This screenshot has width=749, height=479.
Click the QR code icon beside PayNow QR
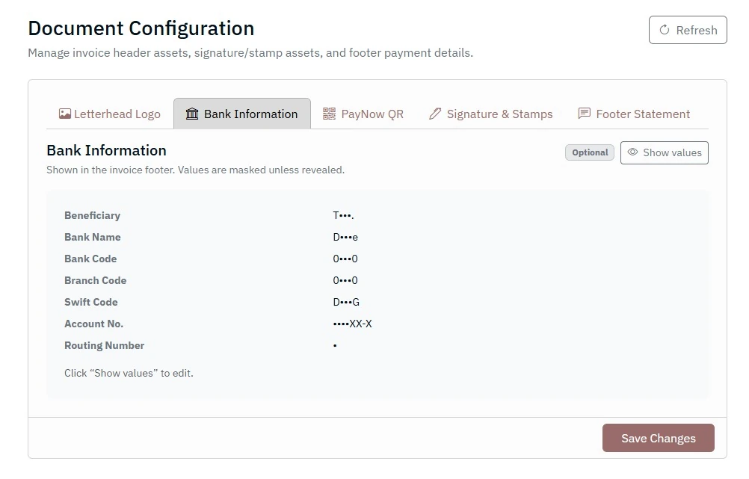coord(329,114)
